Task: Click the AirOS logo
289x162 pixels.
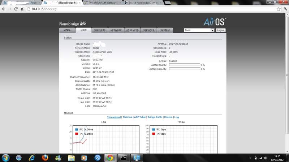Action: pyautogui.click(x=215, y=22)
